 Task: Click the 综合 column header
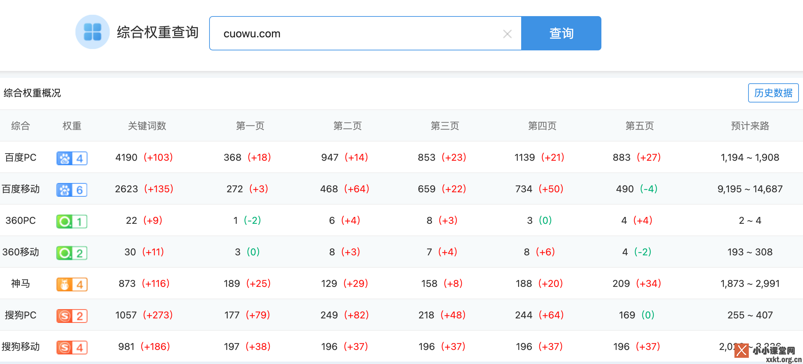(21, 126)
